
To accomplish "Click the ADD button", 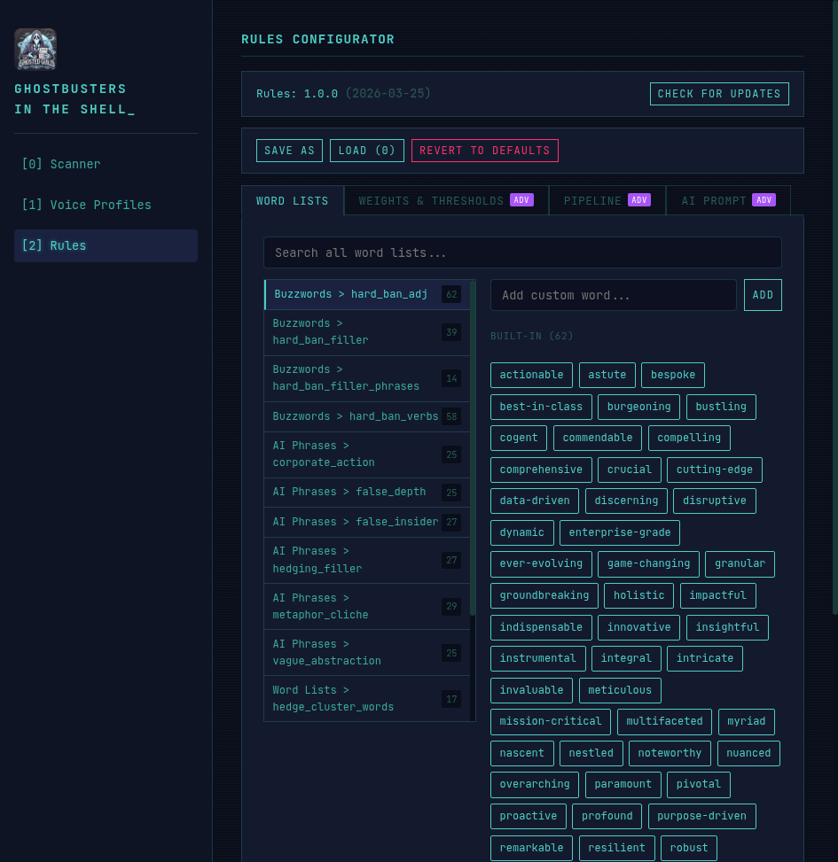I will pyautogui.click(x=763, y=295).
